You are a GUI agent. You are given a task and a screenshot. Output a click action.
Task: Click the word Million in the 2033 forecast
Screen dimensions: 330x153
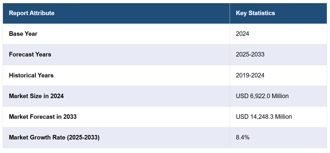[x=283, y=117]
